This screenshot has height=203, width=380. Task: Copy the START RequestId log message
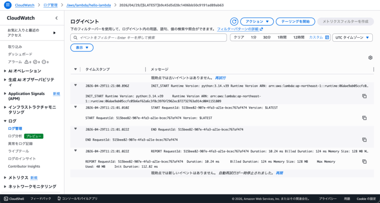(364, 118)
